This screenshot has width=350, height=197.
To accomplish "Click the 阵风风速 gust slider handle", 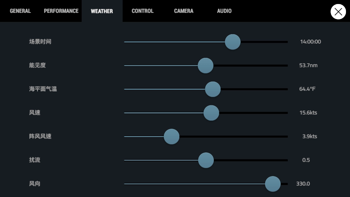I will pos(172,137).
